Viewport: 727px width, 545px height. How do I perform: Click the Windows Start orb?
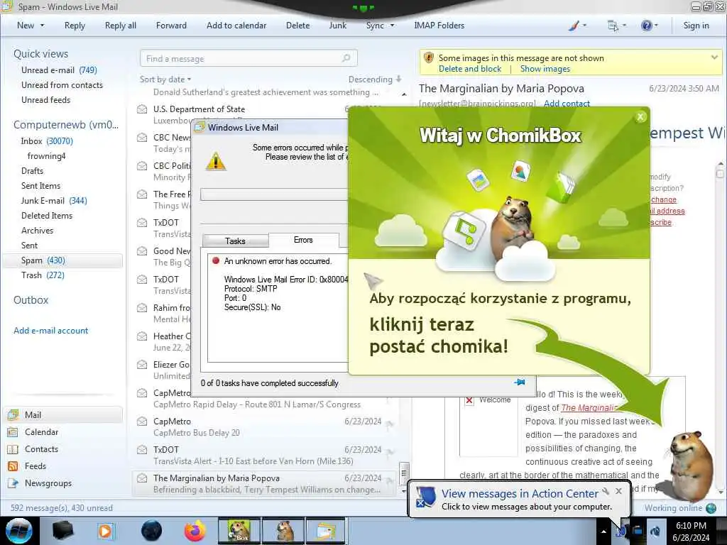tap(18, 531)
